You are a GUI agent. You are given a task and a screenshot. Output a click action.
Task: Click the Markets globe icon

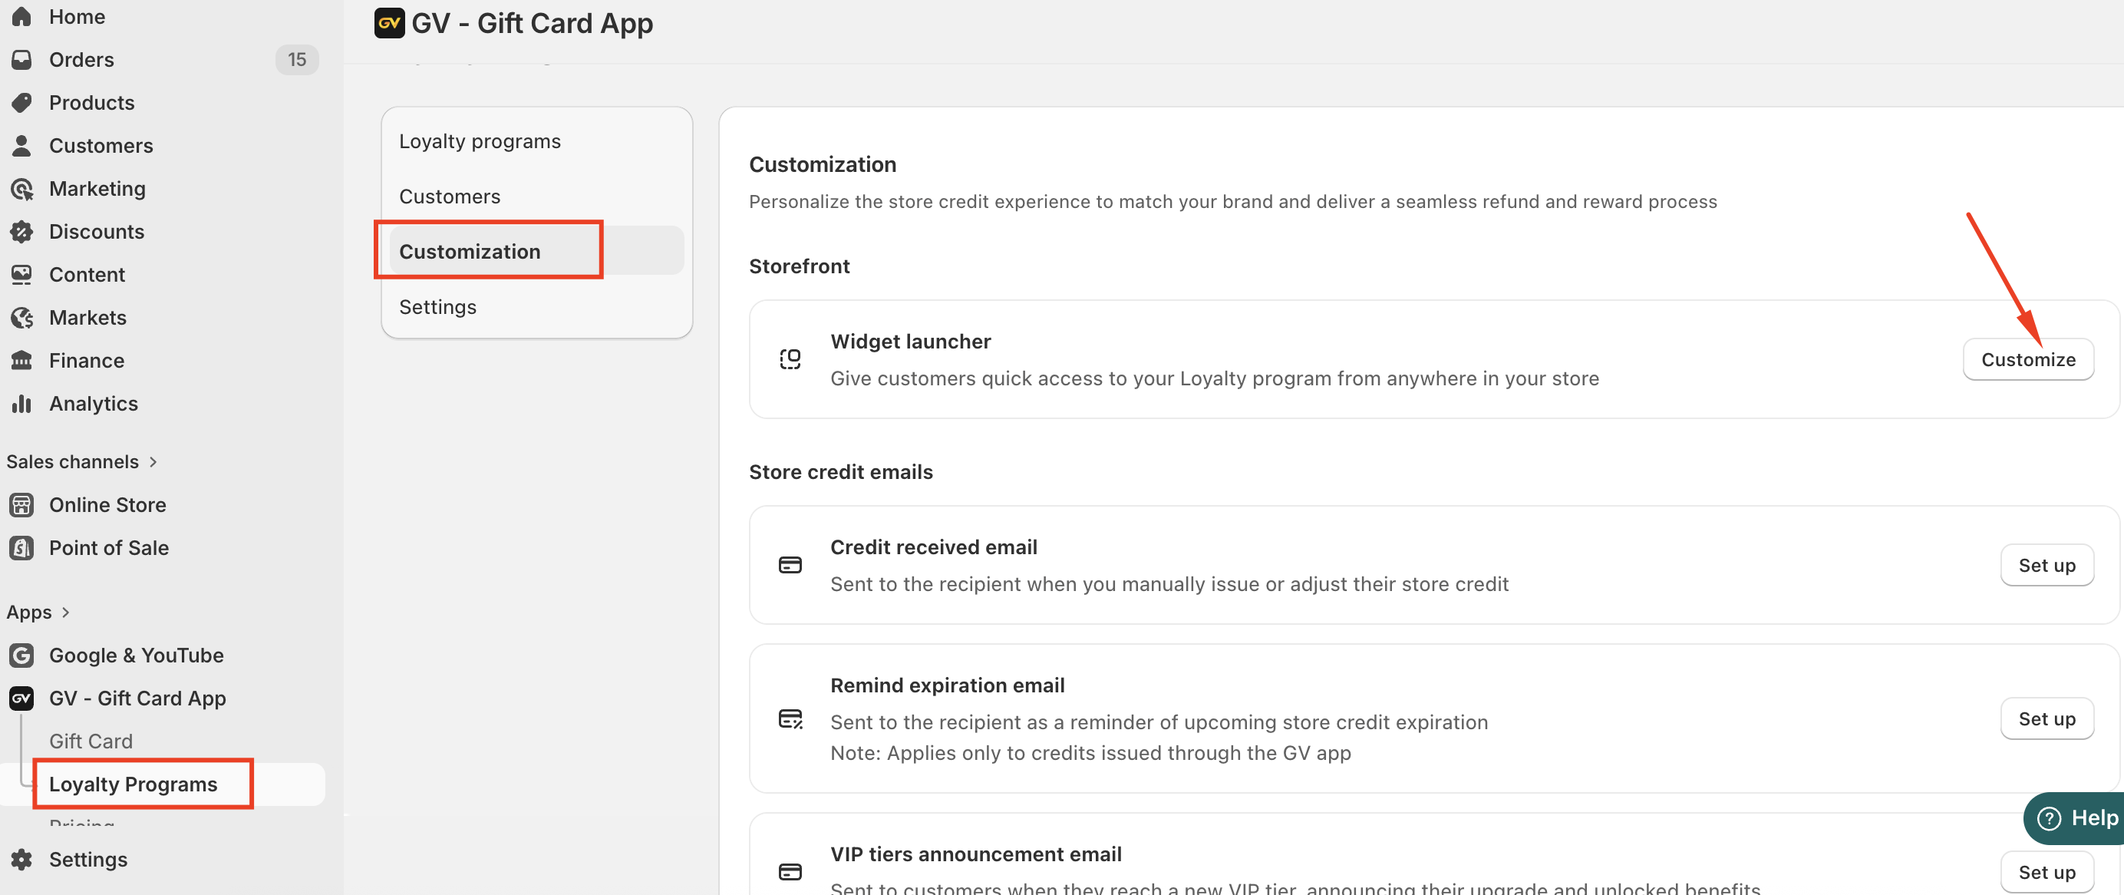point(21,318)
